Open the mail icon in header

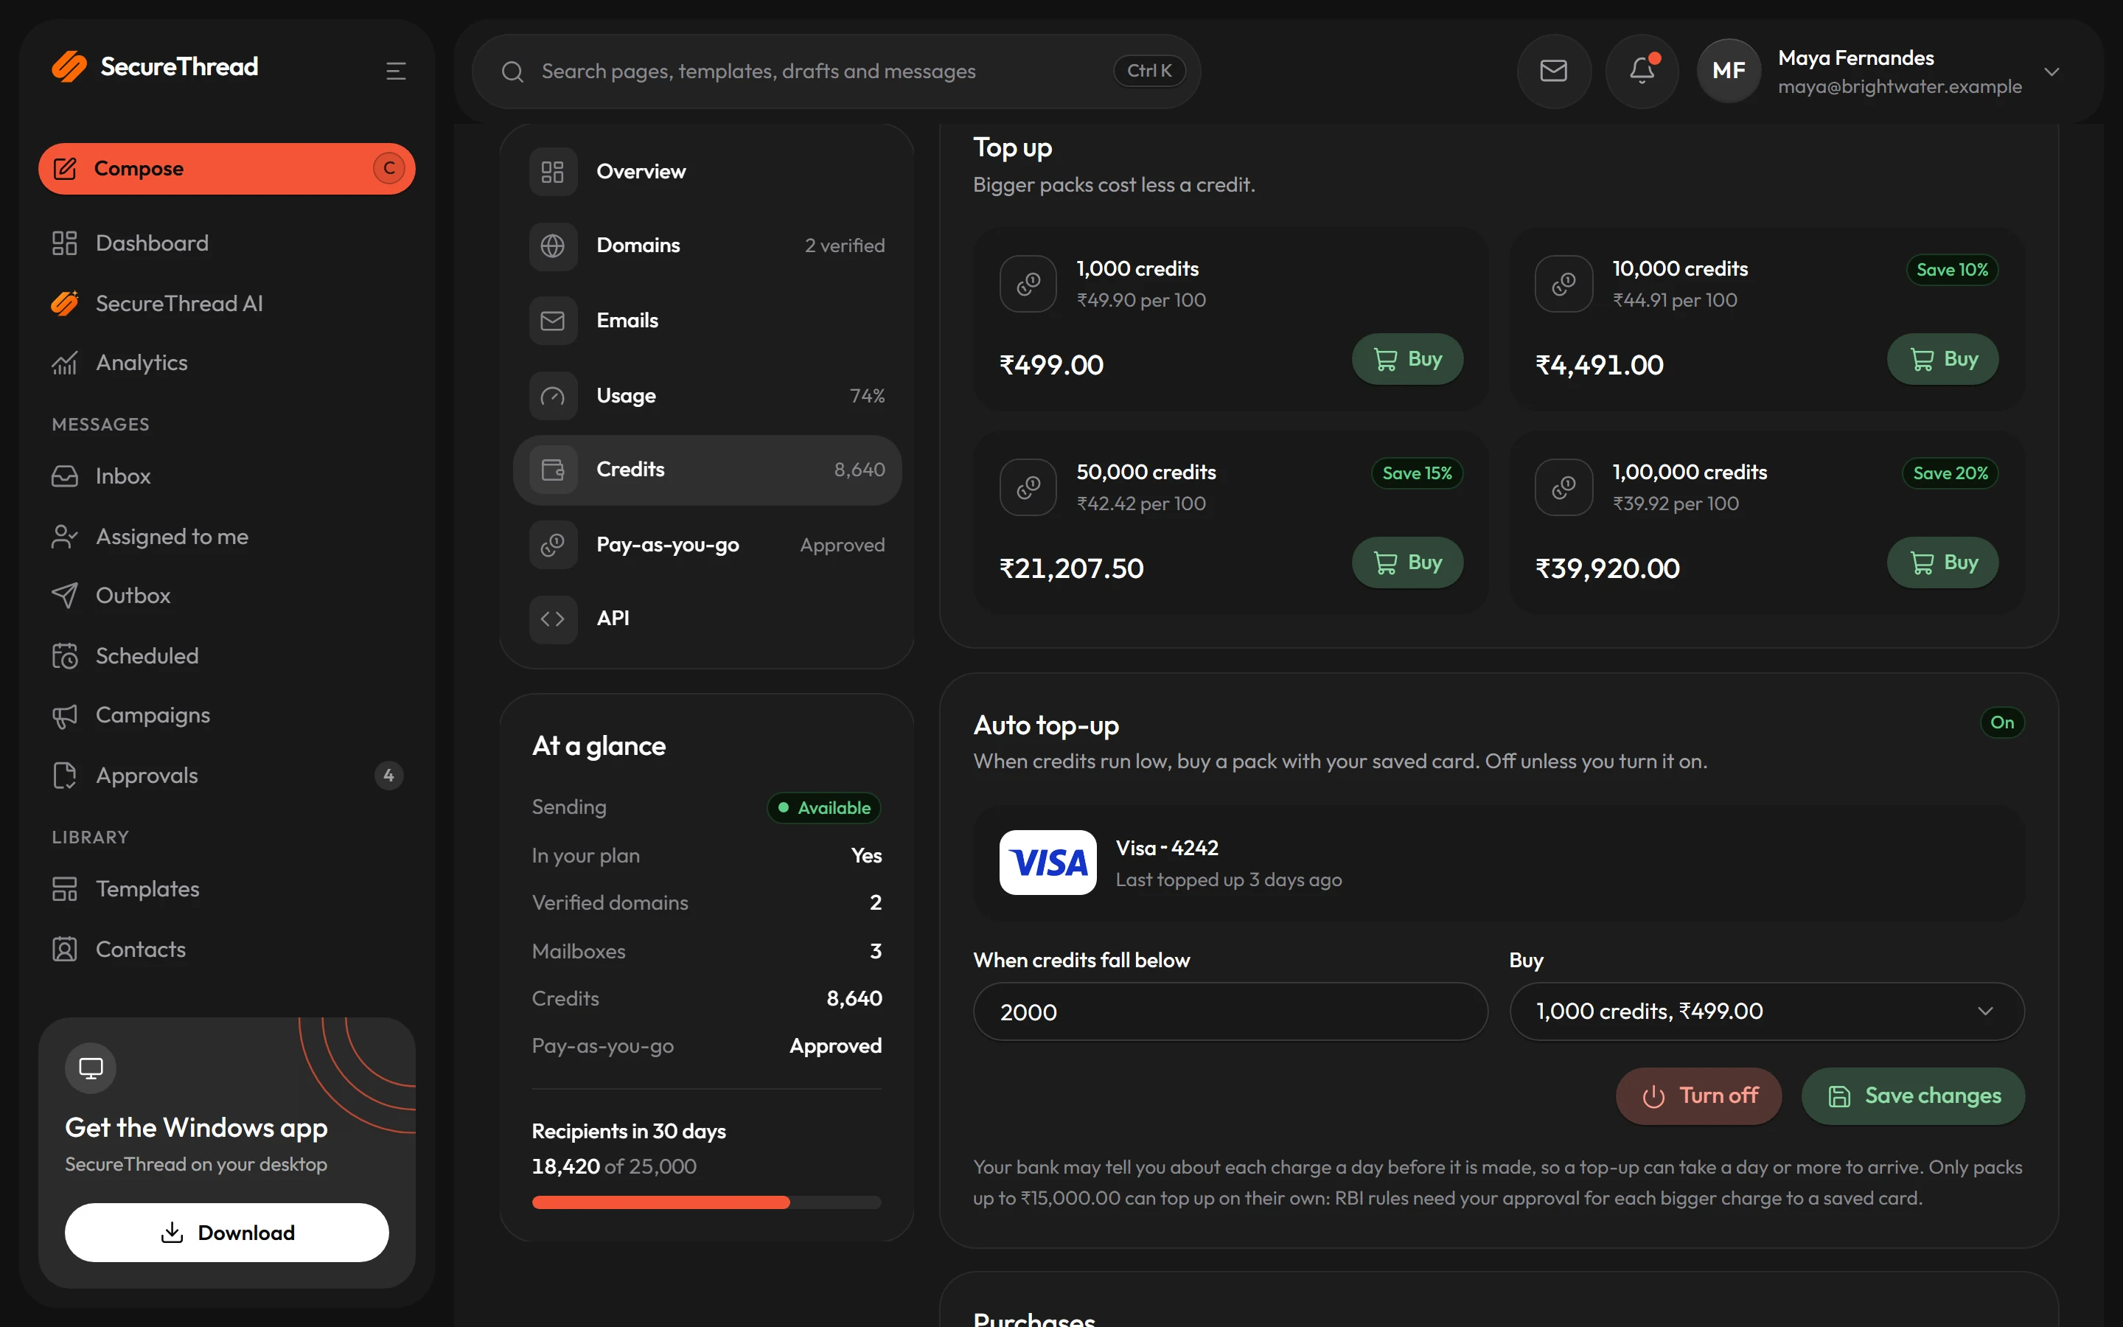coord(1554,70)
